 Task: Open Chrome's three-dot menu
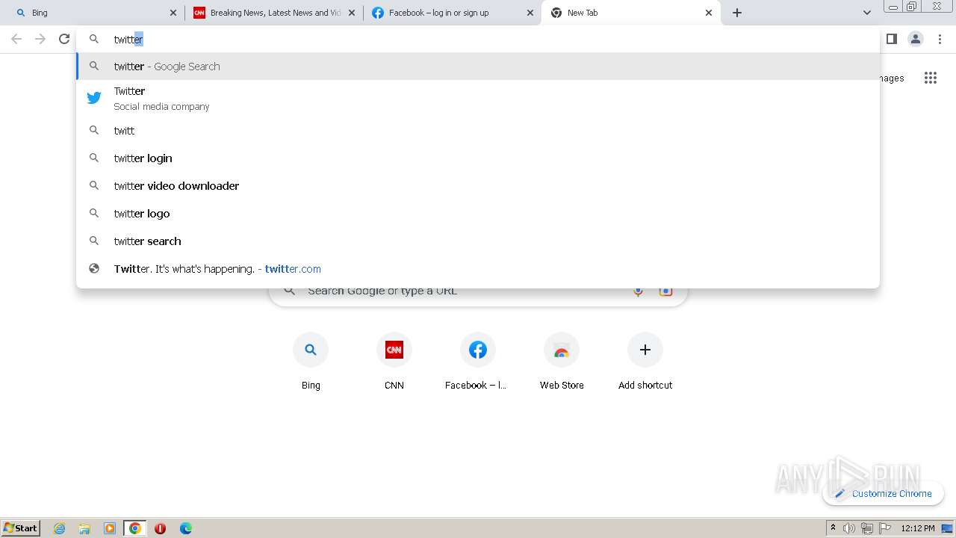click(940, 39)
